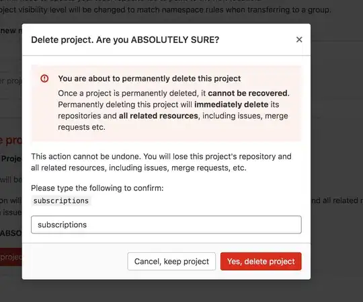363x302 pixels.
Task: Confirm with Yes, delete project
Action: [x=261, y=261]
